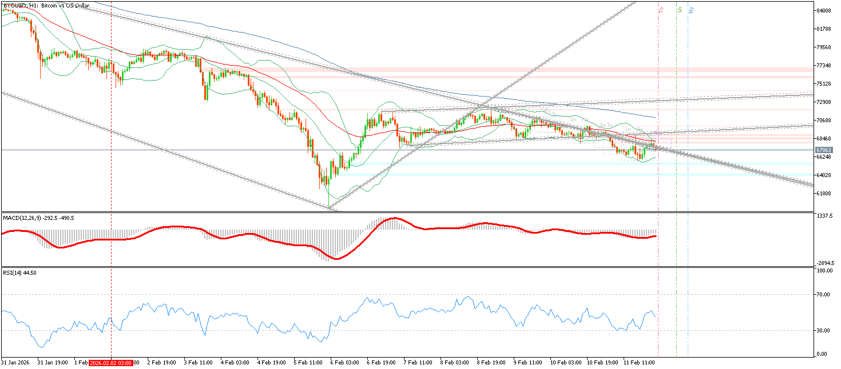Click the "31 Jan 2026" time axis label
The image size is (841, 369).
point(16,363)
